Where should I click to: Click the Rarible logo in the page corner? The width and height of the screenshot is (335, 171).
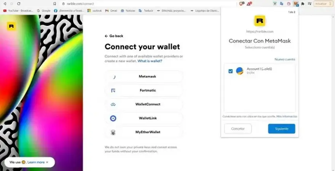(x=11, y=27)
